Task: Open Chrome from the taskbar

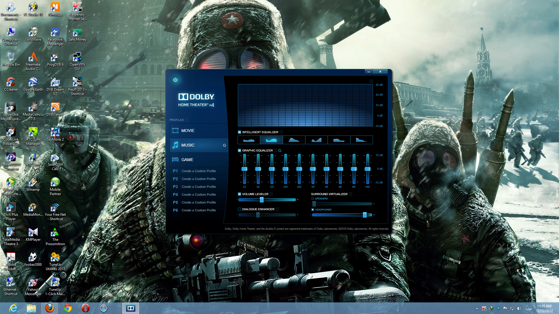Action: tap(68, 308)
